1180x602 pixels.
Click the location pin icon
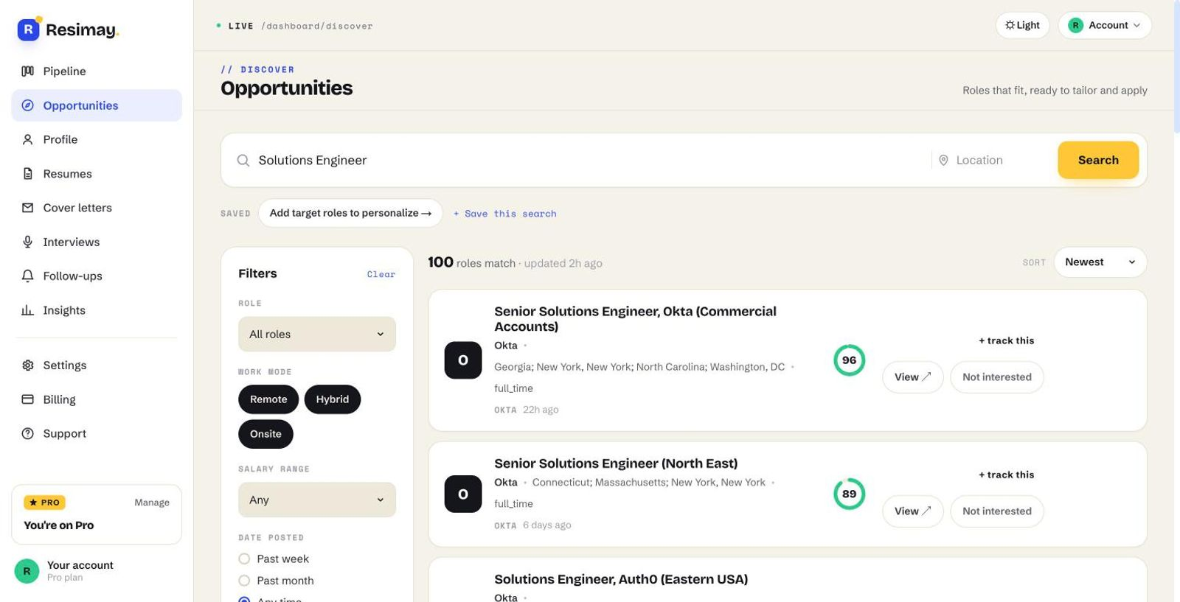(943, 160)
